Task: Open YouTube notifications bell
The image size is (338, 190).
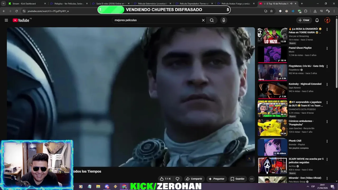Action: coord(317,20)
